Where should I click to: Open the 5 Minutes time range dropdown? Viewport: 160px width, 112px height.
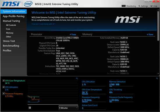click(68, 108)
